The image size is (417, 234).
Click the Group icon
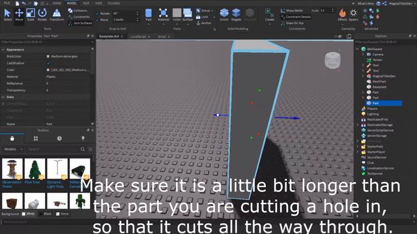pos(198,10)
